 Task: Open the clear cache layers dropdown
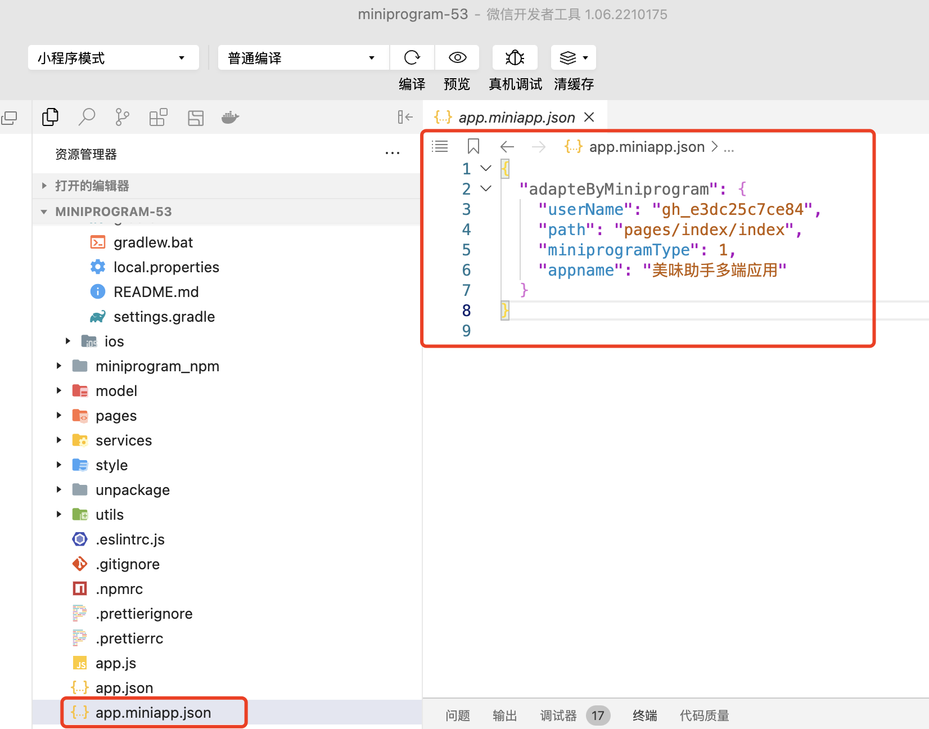click(574, 57)
